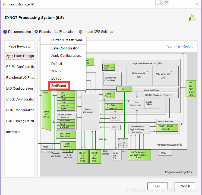Click the Config AES/SHA block
Image resolution: width=202 pixels, height=195 pixels.
[x=117, y=155]
